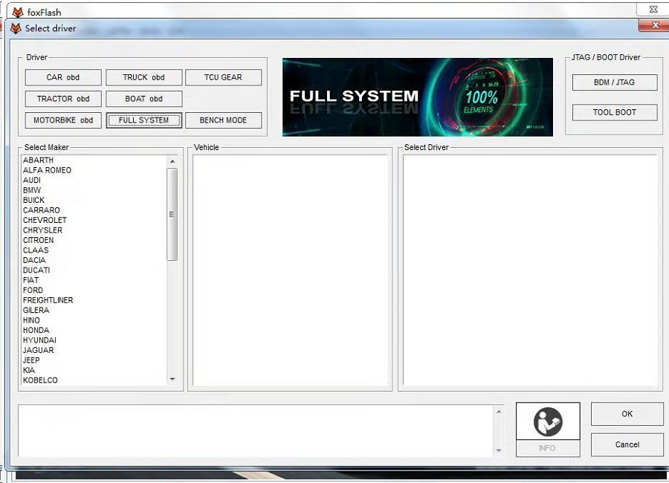669x483 pixels.
Task: Select BMW maker
Action: pos(31,190)
